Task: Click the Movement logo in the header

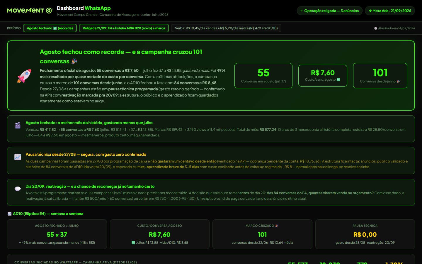Action: (29, 11)
